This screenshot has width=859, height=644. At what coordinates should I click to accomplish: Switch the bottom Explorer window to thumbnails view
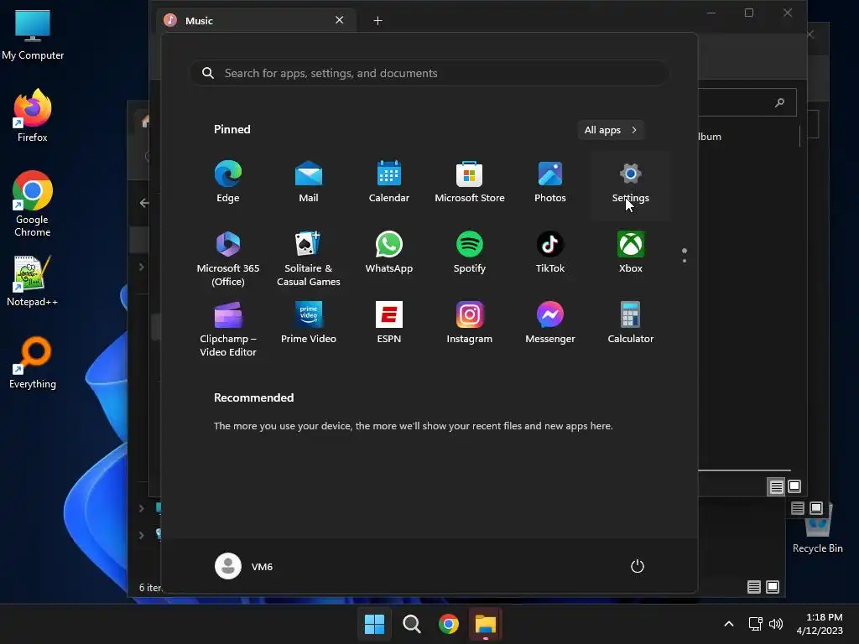(773, 587)
